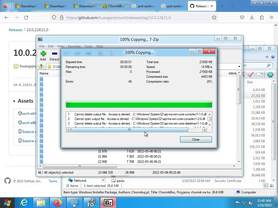
Task: Open the 7-Zip Edit menu
Action: tap(51, 46)
